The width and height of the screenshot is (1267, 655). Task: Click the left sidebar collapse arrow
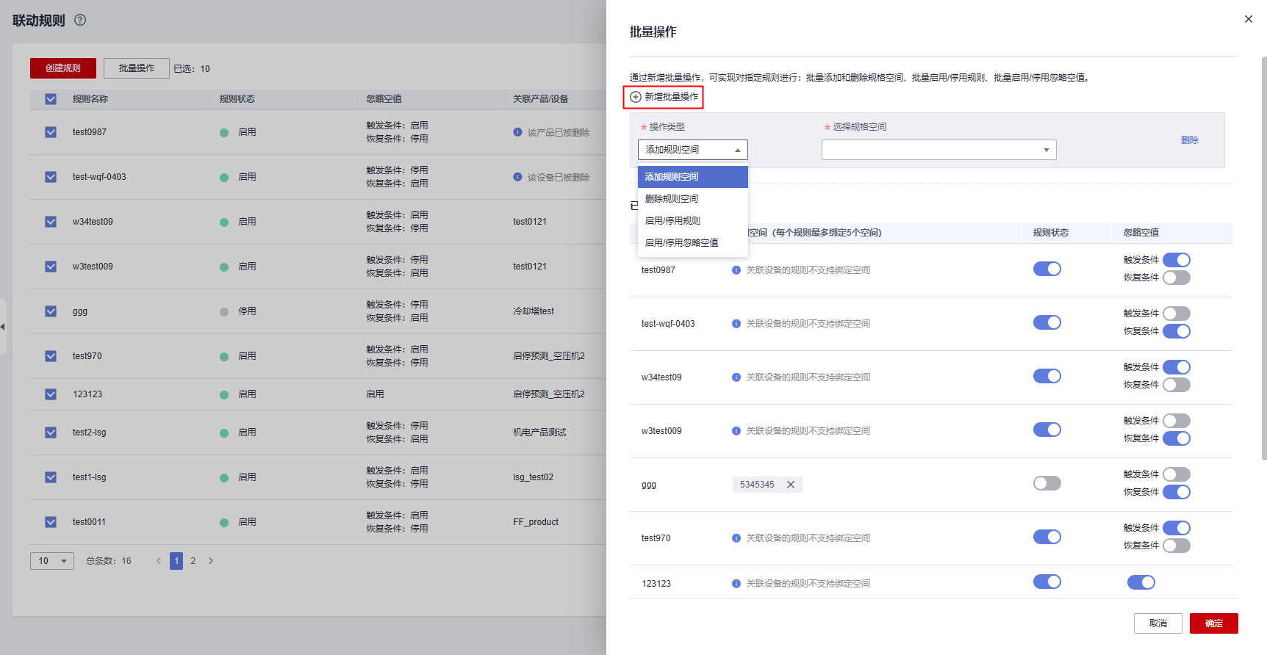3,327
